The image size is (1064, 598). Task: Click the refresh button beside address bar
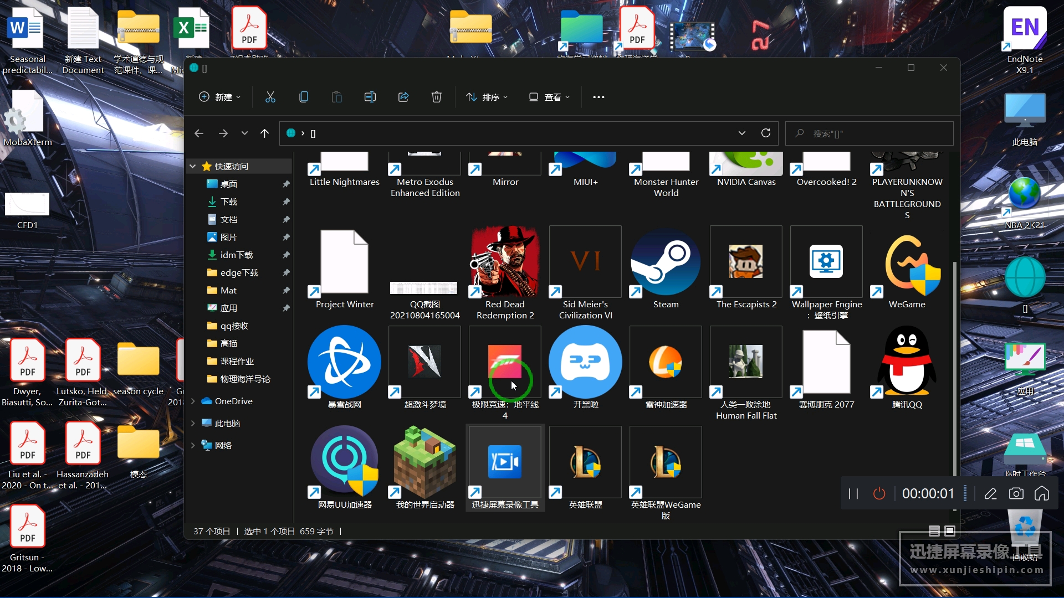click(x=766, y=133)
